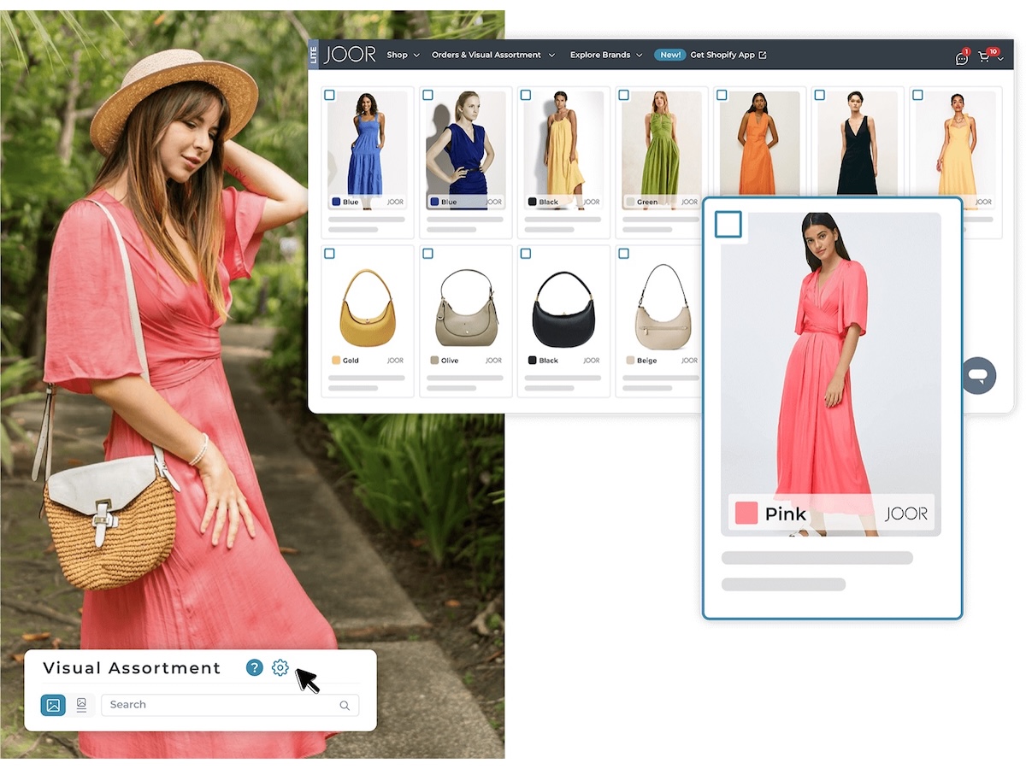
Task: Open Visual Assortment settings gear
Action: [280, 668]
